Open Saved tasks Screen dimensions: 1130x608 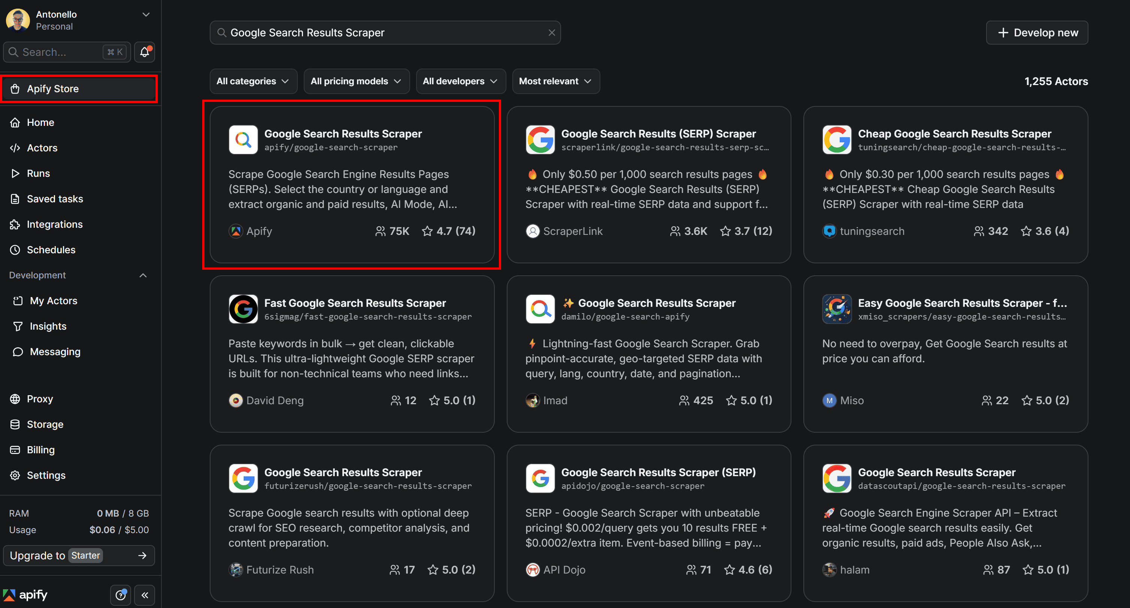(x=54, y=199)
